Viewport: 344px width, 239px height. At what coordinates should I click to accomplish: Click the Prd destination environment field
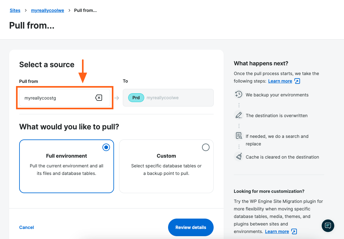pyautogui.click(x=168, y=98)
